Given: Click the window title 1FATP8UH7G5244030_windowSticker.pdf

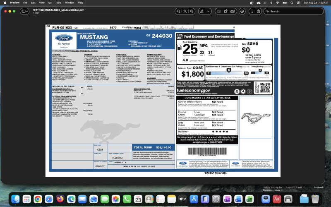Looking at the screenshot, I should coord(58,10).
